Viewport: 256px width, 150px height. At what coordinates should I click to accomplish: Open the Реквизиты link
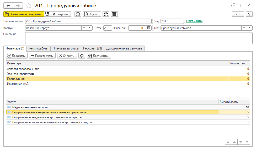194,21
